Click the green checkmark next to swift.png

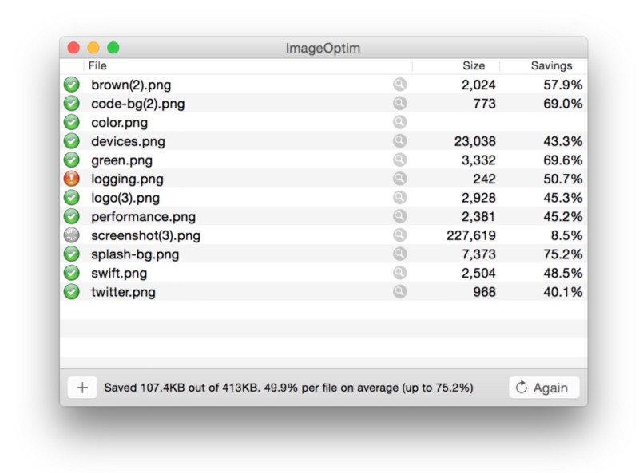pyautogui.click(x=72, y=273)
